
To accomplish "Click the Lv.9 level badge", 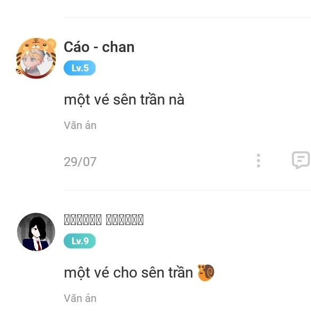I will [x=80, y=241].
